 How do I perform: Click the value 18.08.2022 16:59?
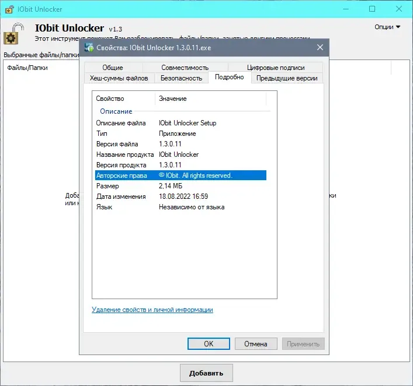[183, 196]
